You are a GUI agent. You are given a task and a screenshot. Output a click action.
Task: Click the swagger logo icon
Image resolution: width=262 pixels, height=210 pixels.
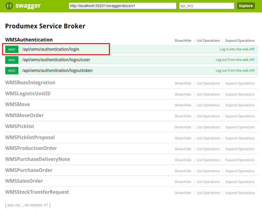[9, 6]
